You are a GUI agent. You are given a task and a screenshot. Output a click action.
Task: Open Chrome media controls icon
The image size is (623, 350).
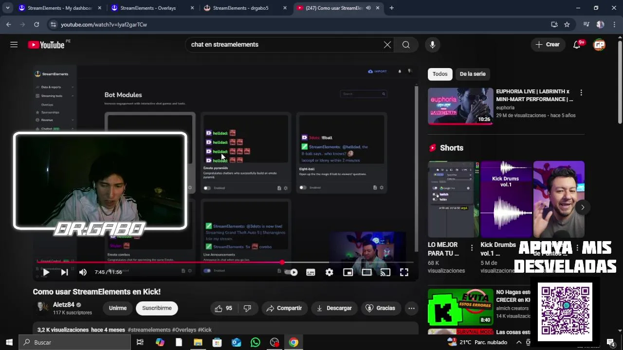(586, 24)
